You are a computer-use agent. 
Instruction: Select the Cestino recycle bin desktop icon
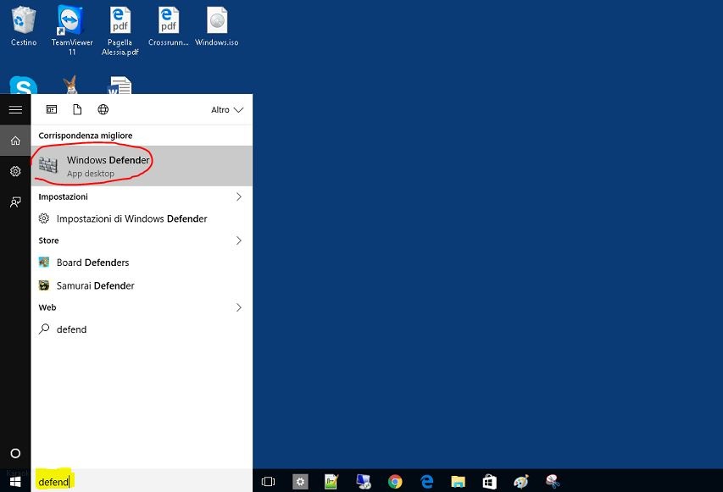[x=24, y=25]
